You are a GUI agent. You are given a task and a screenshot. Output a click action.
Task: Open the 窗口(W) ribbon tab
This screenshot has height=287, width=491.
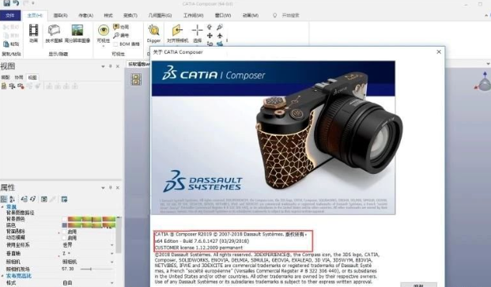pos(223,15)
